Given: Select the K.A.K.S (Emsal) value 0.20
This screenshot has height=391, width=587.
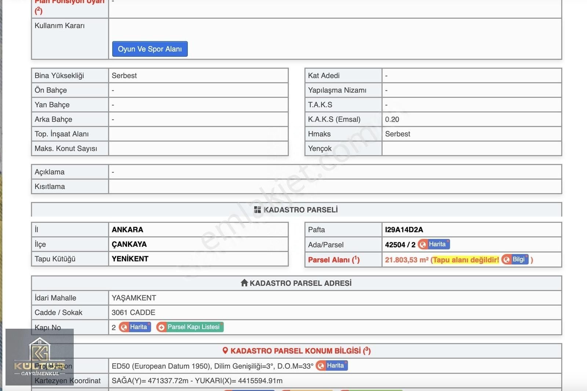Looking at the screenshot, I should 392,119.
